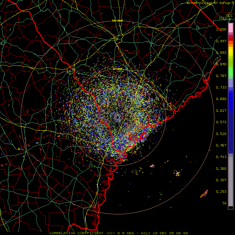
Task: Select the DCC label above the color bar
Action: pos(229,16)
